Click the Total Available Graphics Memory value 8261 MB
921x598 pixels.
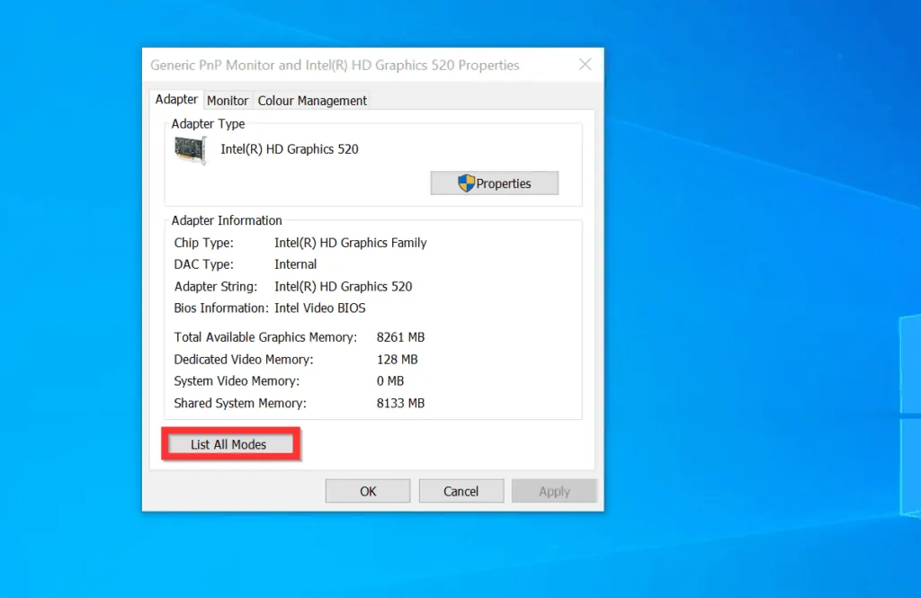click(x=400, y=336)
